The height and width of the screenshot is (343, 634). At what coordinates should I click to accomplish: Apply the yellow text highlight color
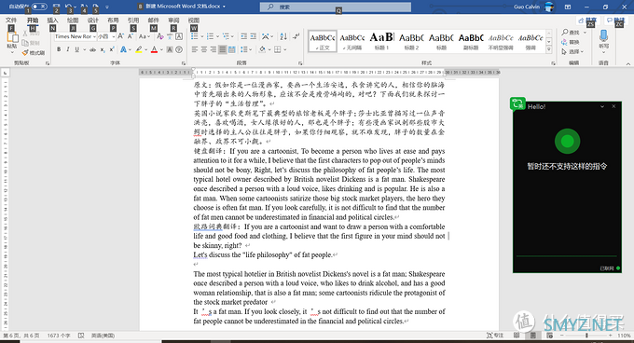[x=139, y=49]
